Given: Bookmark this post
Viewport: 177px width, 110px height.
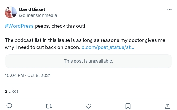Looking at the screenshot, I should click(128, 106).
